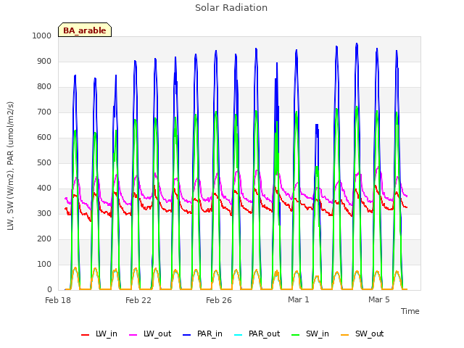This screenshot has width=464, height=348.
Task: Click the orange SW_out legend swatch
Action: point(345,335)
